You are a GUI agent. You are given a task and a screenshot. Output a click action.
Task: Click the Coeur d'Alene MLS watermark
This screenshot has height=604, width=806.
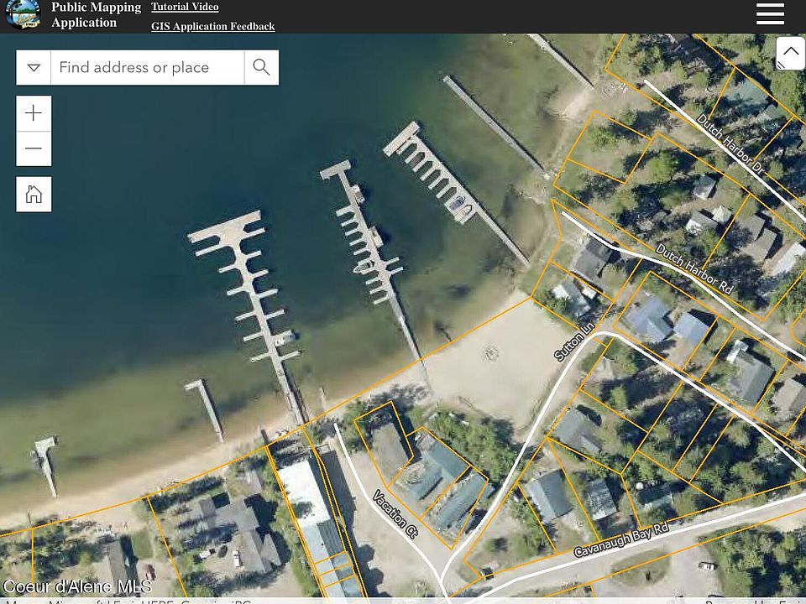[77, 586]
